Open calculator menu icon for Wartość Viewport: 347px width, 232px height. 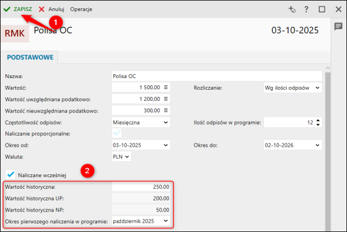166,87
